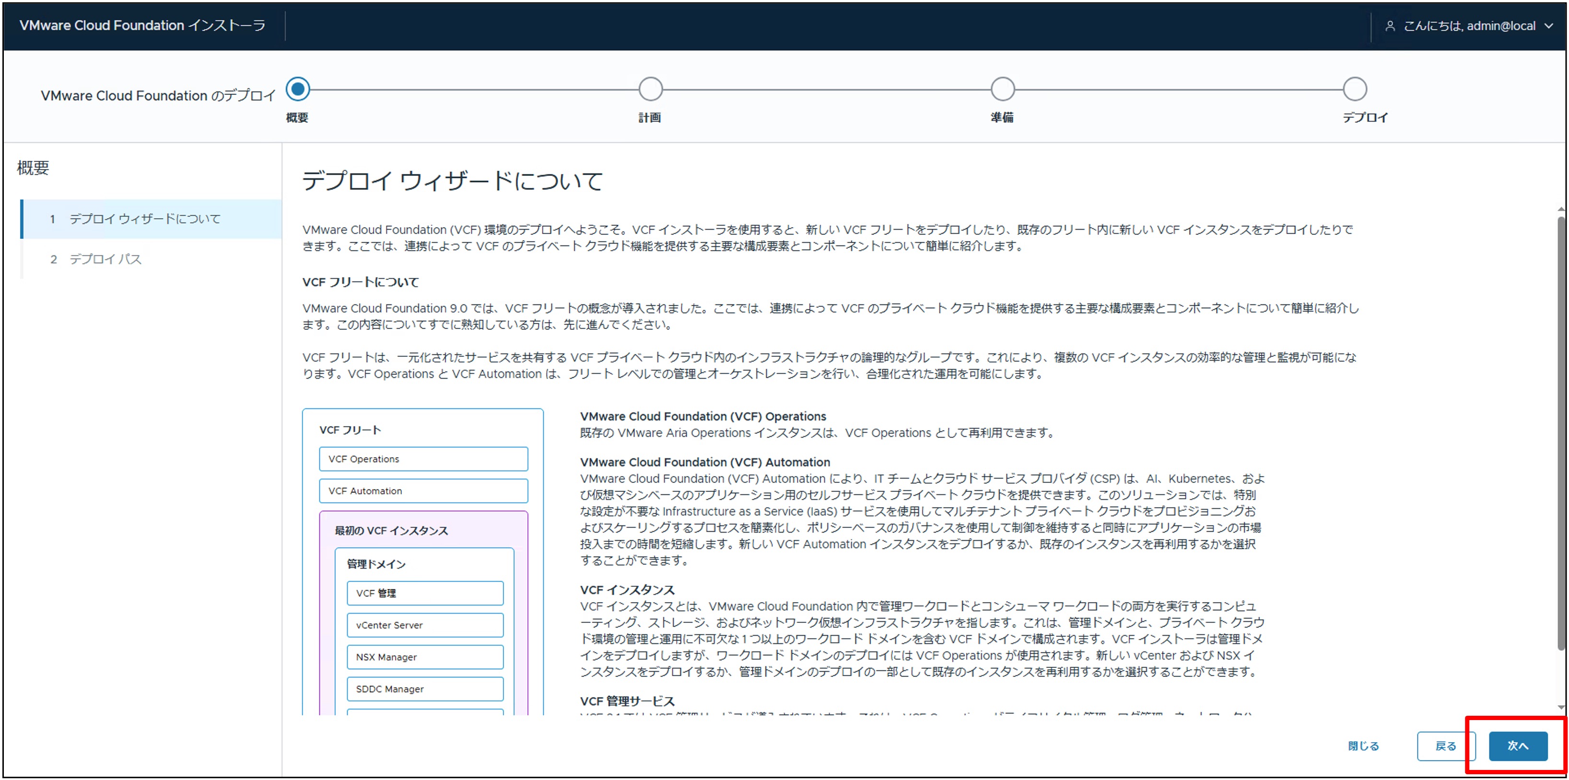Click the scrollbar up arrow
The height and width of the screenshot is (780, 1569).
[x=1561, y=210]
